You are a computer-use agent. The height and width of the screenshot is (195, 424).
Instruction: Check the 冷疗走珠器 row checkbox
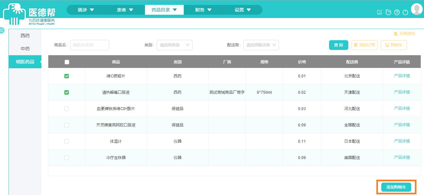tap(67, 158)
